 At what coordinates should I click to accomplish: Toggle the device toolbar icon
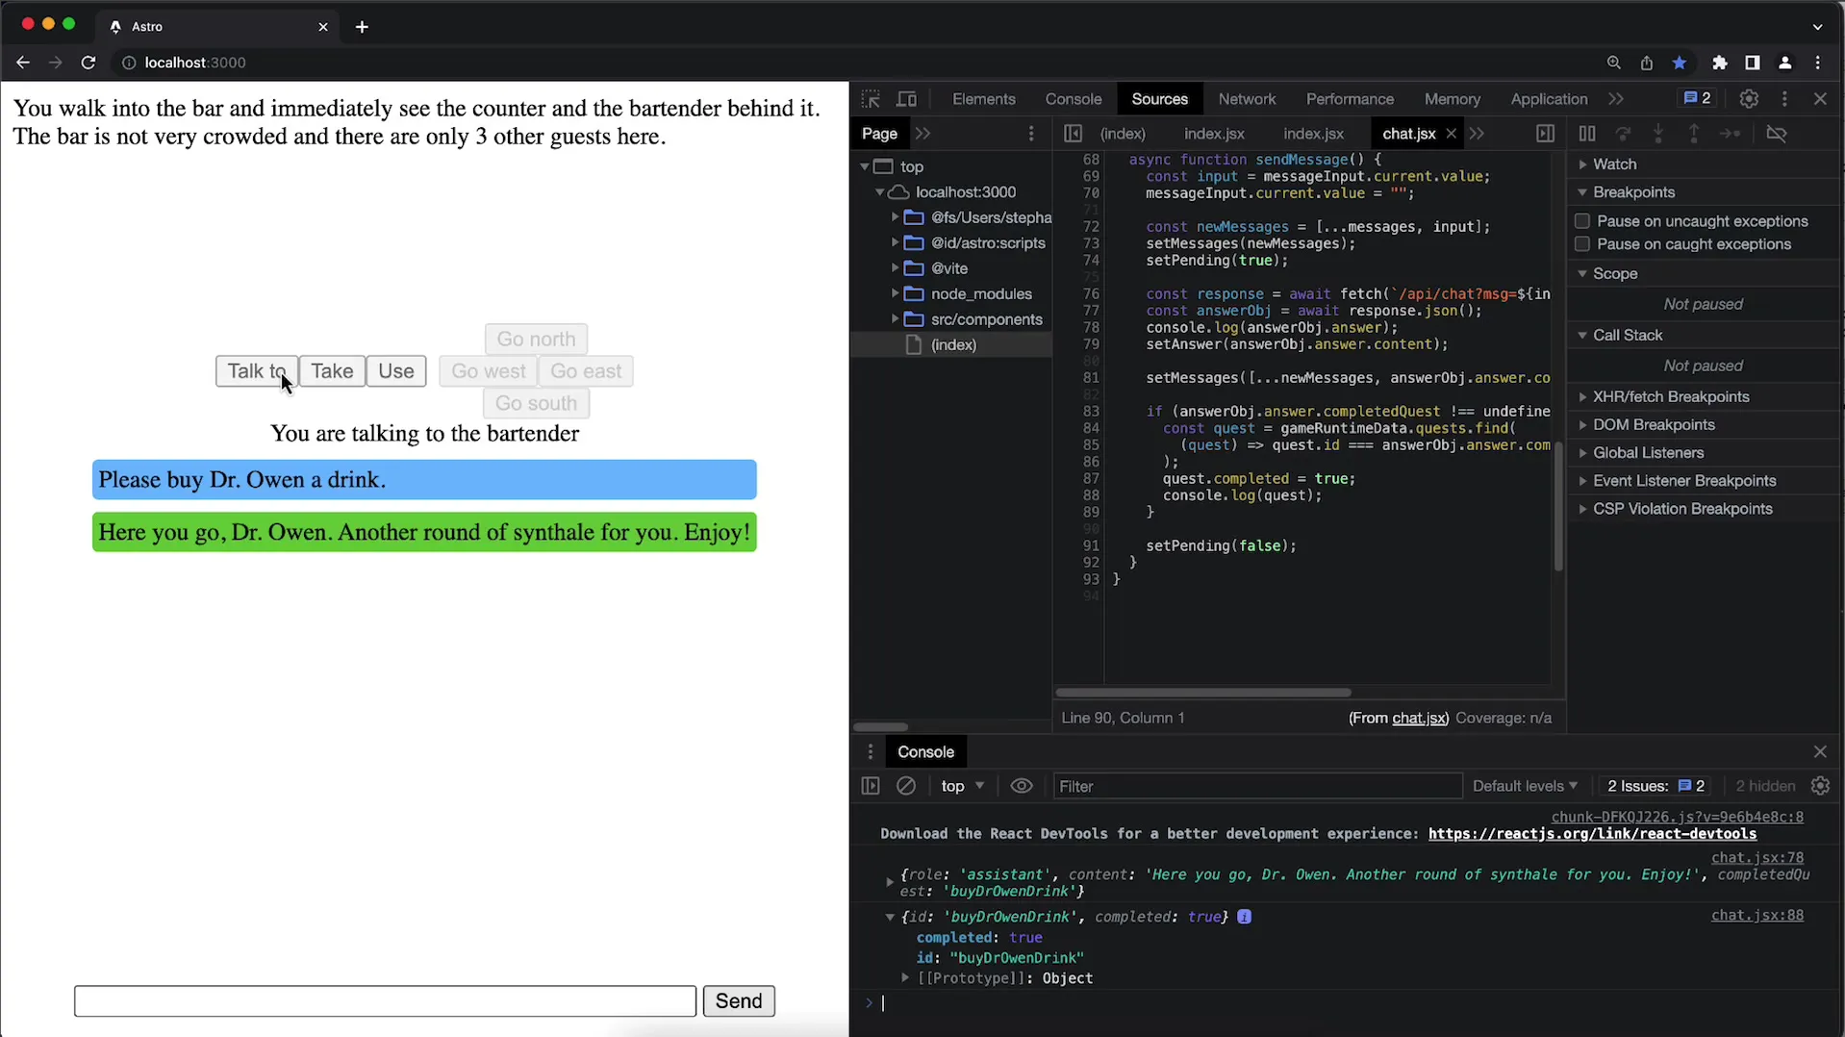[x=906, y=99]
